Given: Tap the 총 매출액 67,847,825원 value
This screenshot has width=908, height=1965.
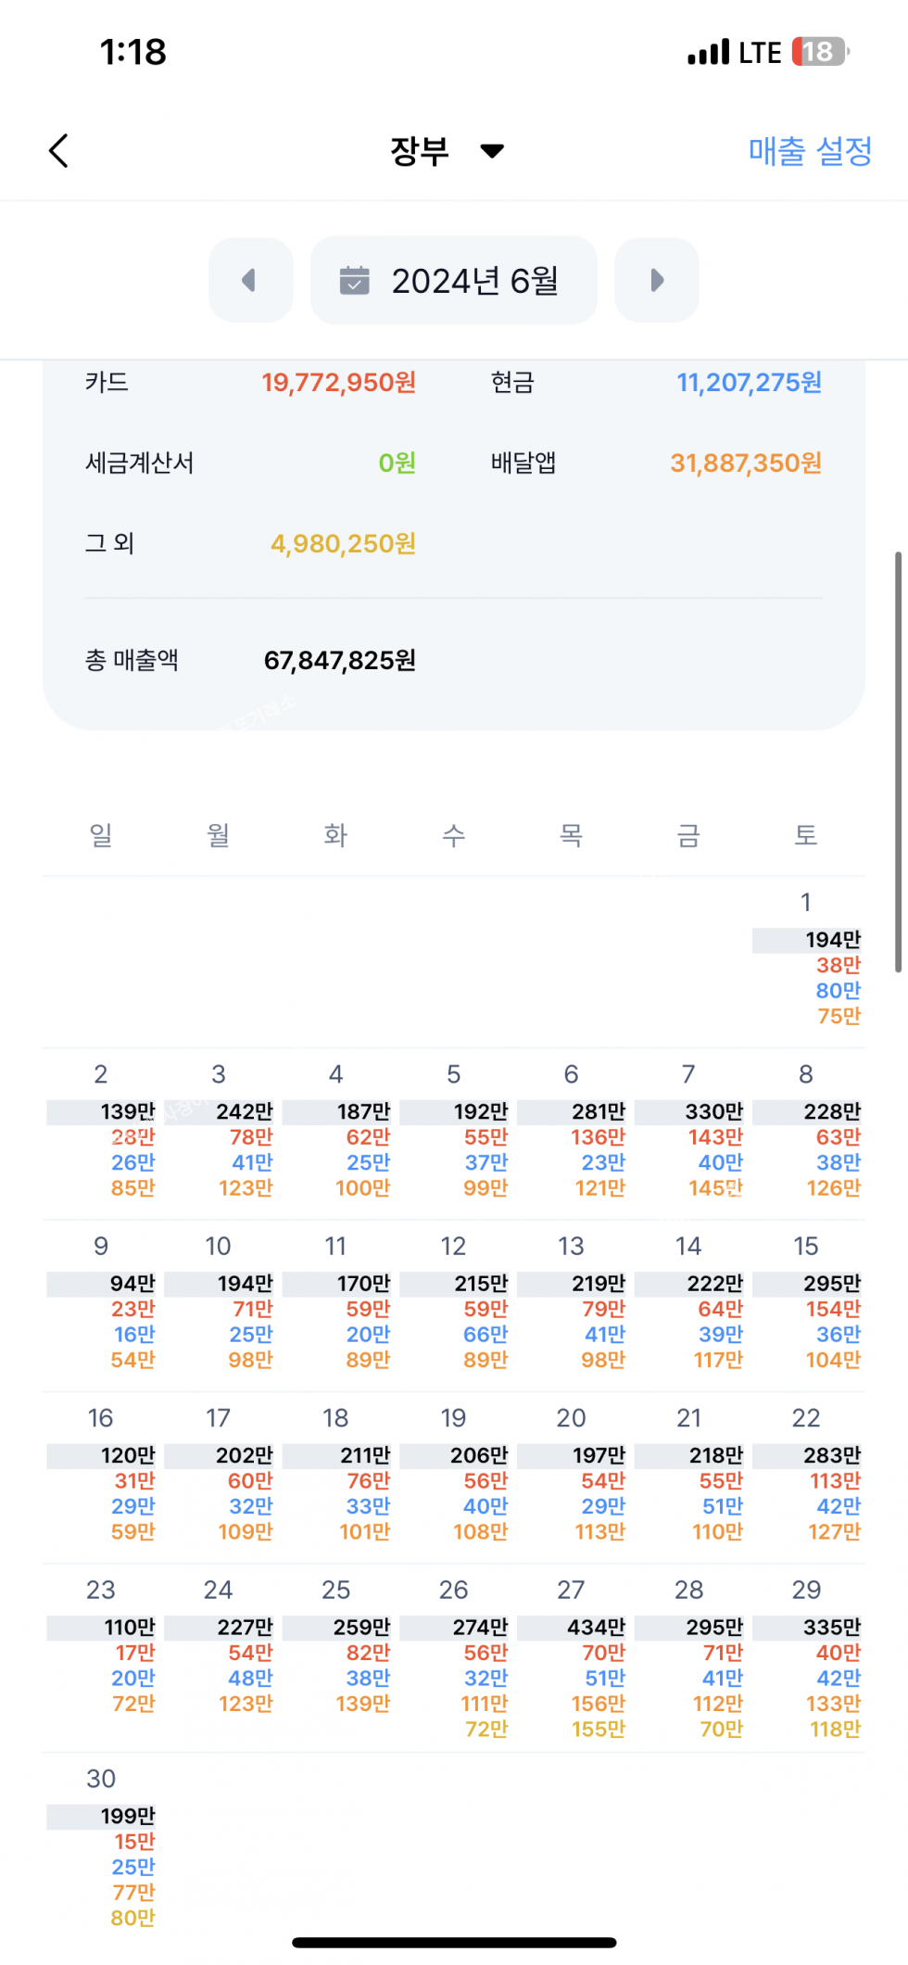Looking at the screenshot, I should click(340, 661).
